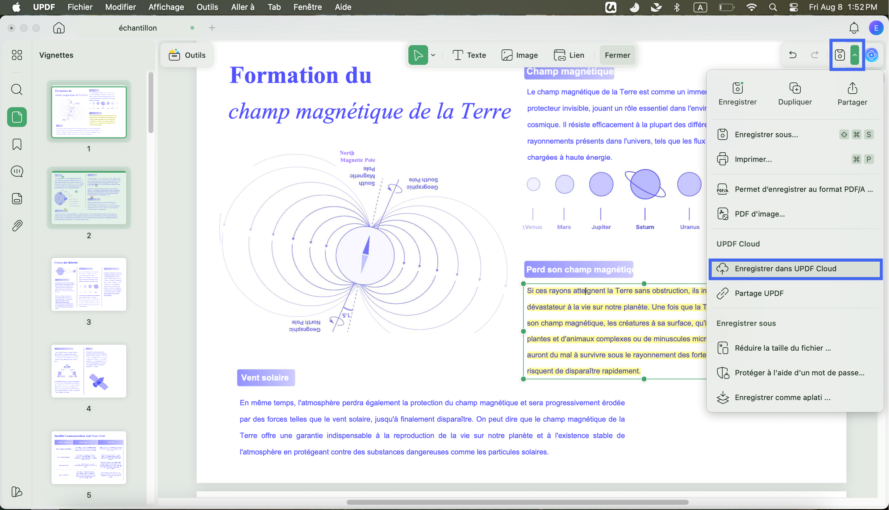Open the Outils menu in menu bar
Screen dimensions: 889x510
(x=207, y=7)
